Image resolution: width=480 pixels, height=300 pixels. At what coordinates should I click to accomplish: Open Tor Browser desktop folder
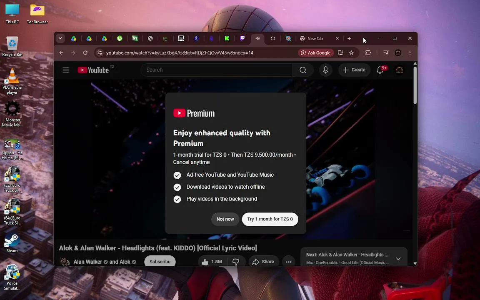point(37,14)
